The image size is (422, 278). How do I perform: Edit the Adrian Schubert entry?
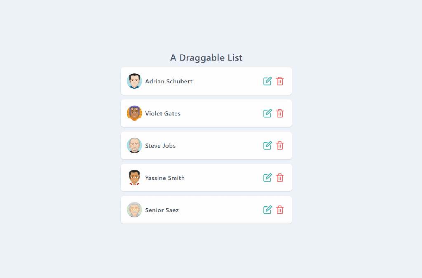click(267, 81)
